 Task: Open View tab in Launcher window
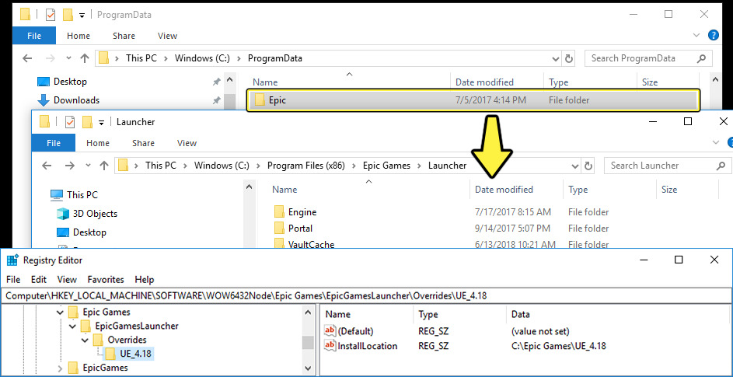click(x=187, y=143)
